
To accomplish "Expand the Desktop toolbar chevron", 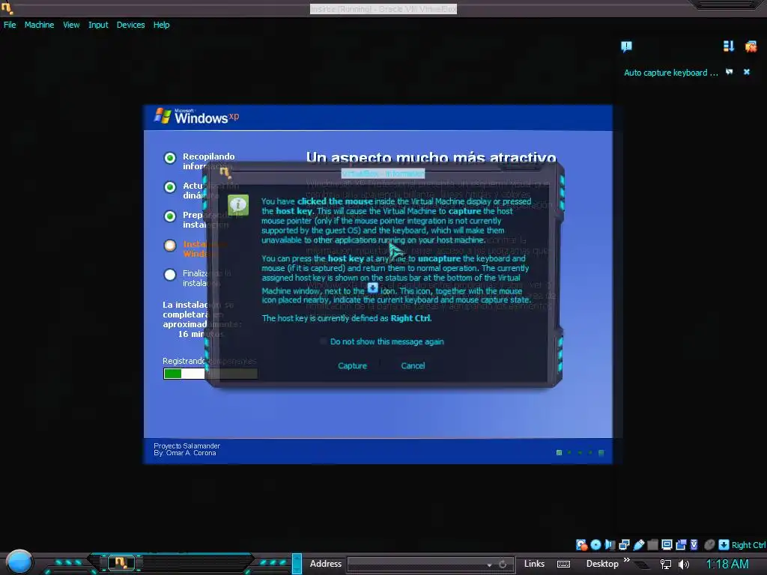I will [x=627, y=559].
